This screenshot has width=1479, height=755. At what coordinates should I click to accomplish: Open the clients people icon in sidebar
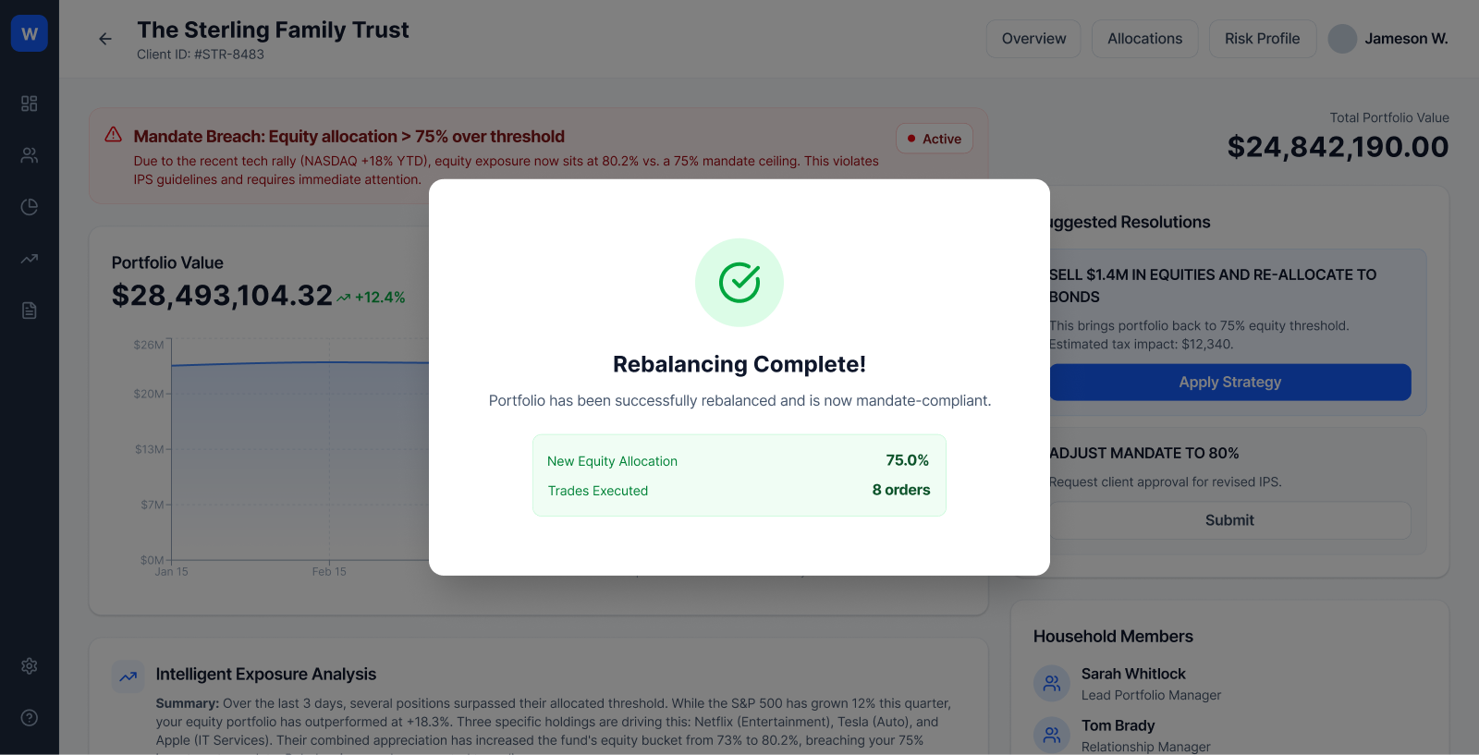click(x=30, y=155)
